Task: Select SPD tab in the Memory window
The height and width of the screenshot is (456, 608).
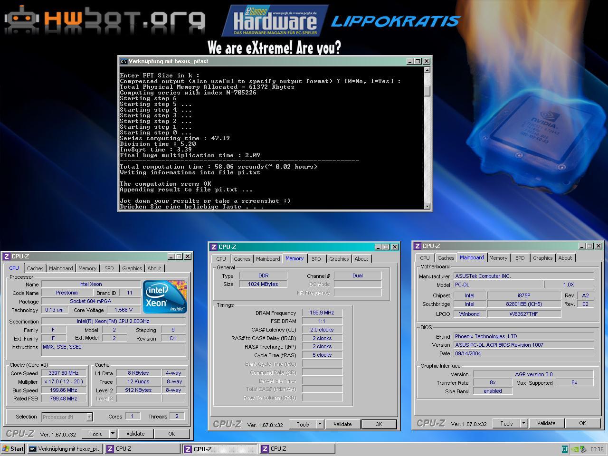Action: (316, 259)
